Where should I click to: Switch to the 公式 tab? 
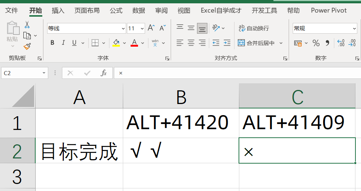coord(116,10)
